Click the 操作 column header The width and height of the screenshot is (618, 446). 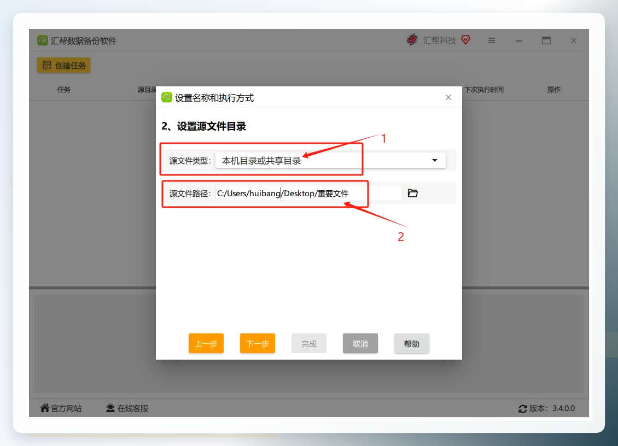pyautogui.click(x=554, y=90)
